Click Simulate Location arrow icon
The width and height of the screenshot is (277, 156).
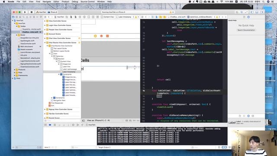(82, 125)
